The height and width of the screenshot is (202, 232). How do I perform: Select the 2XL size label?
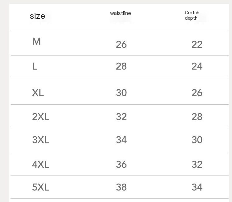(x=40, y=117)
